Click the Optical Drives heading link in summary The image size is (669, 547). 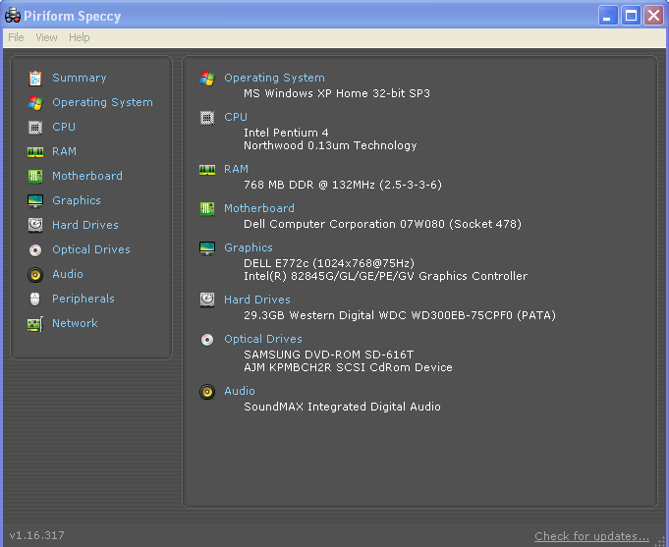[263, 339]
